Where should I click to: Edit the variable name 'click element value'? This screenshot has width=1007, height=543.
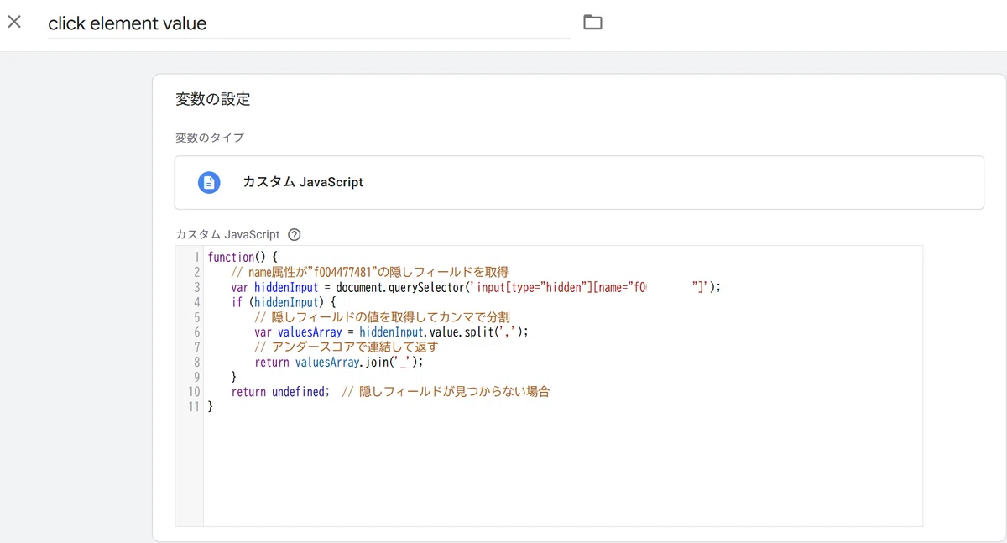click(308, 23)
